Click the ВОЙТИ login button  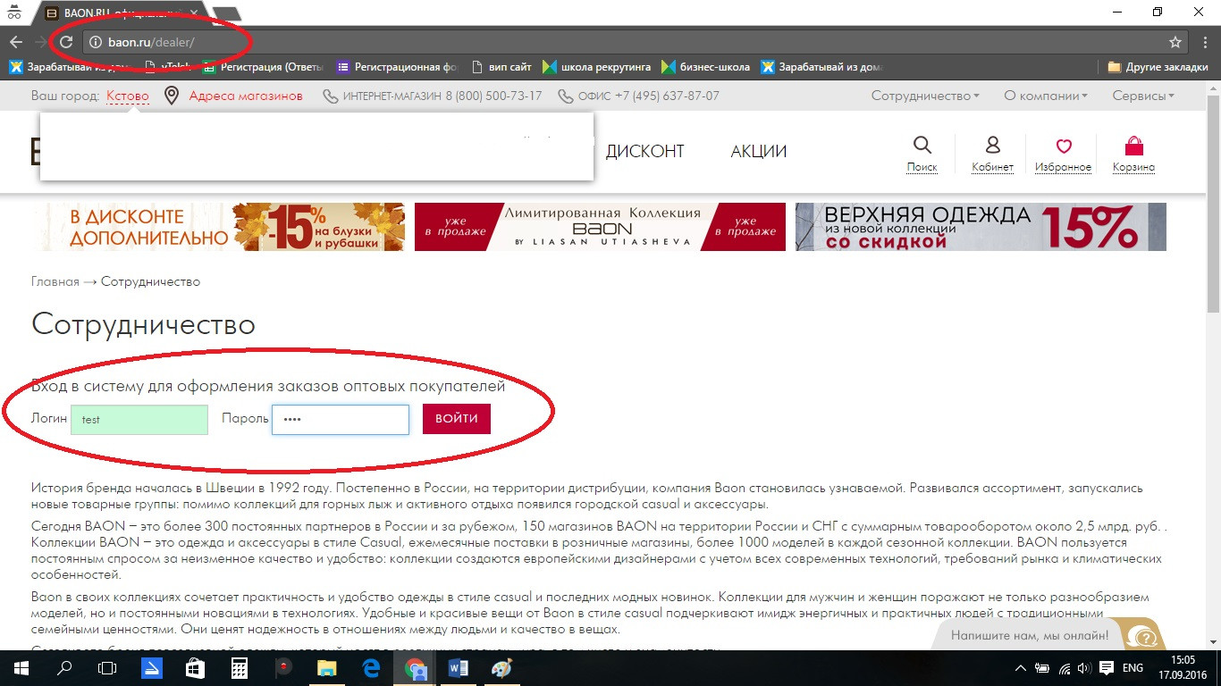pos(457,419)
